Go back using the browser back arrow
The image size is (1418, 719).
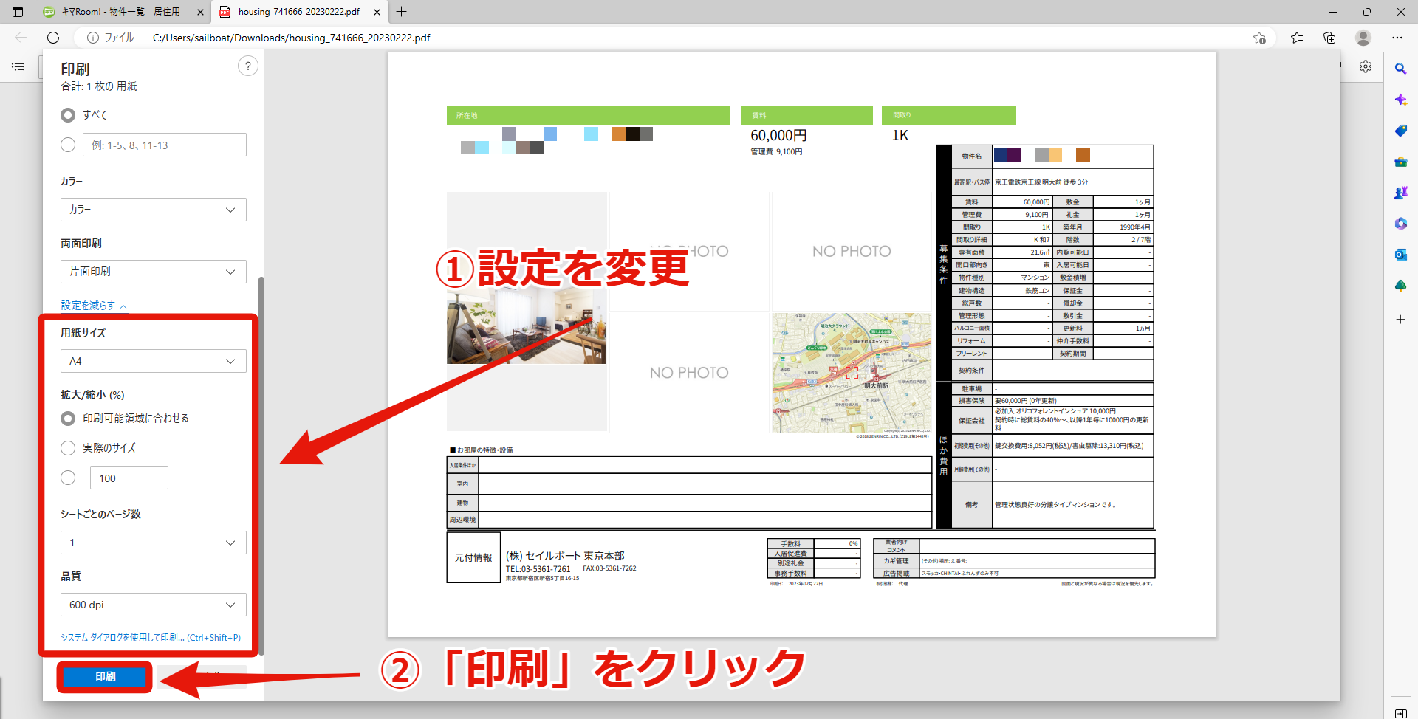(x=21, y=38)
